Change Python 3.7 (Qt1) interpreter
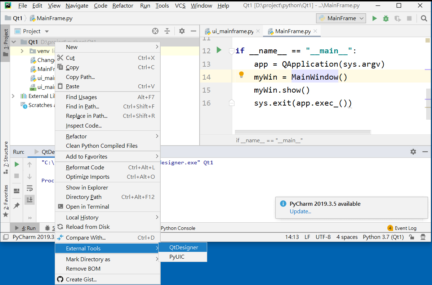 (383, 237)
